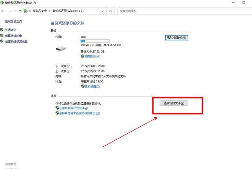Click the window title bar app icon

point(2,3)
